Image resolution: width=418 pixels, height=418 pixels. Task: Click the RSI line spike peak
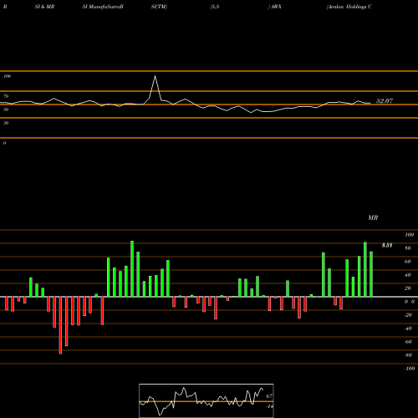click(x=155, y=76)
